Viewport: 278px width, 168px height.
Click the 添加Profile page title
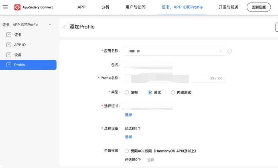(x=82, y=27)
